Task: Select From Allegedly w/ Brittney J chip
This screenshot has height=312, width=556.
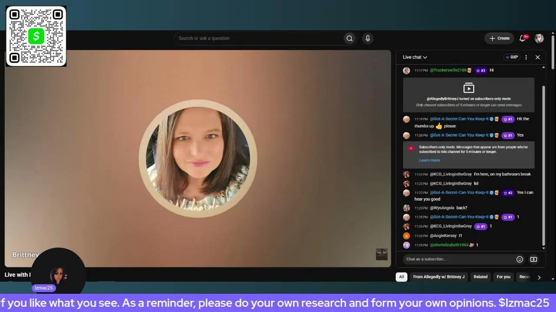Action: click(x=439, y=277)
